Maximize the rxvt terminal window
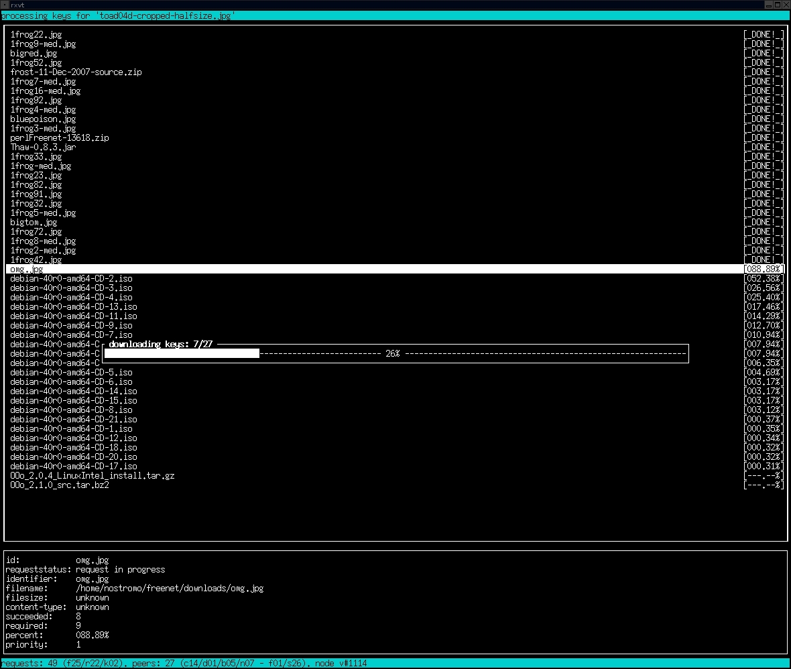The height and width of the screenshot is (669, 791). tap(777, 5)
